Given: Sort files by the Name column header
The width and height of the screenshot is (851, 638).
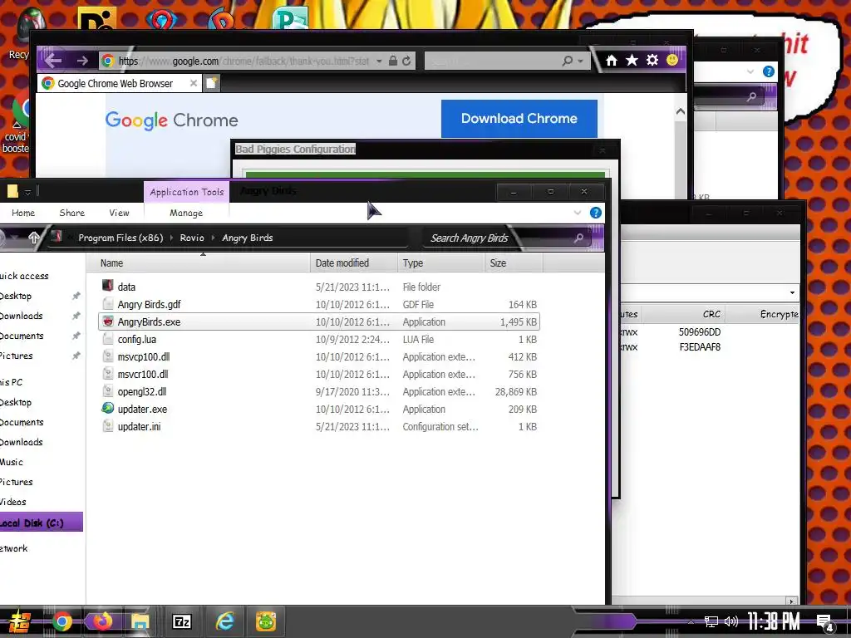Looking at the screenshot, I should [x=199, y=263].
